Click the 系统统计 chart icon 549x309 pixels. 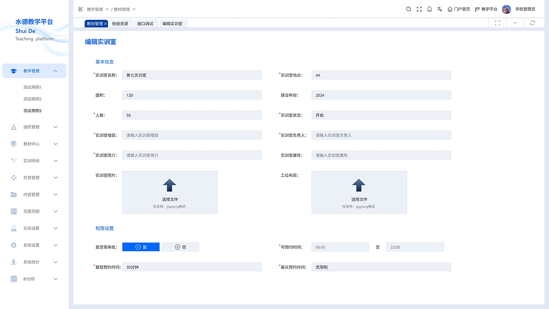tap(14, 262)
